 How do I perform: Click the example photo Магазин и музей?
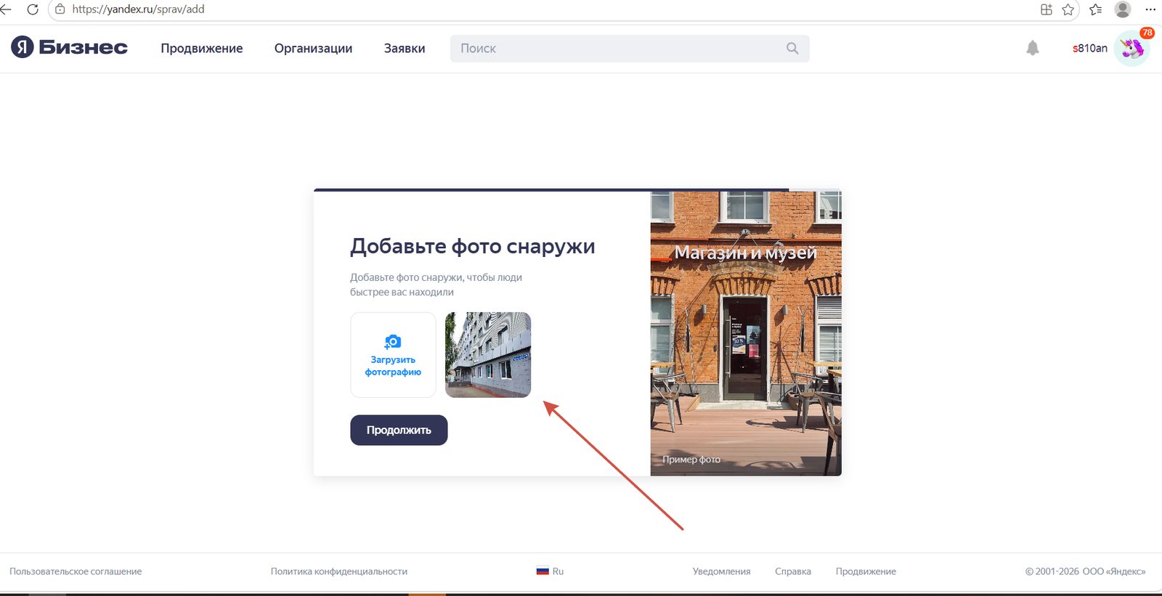tap(746, 333)
